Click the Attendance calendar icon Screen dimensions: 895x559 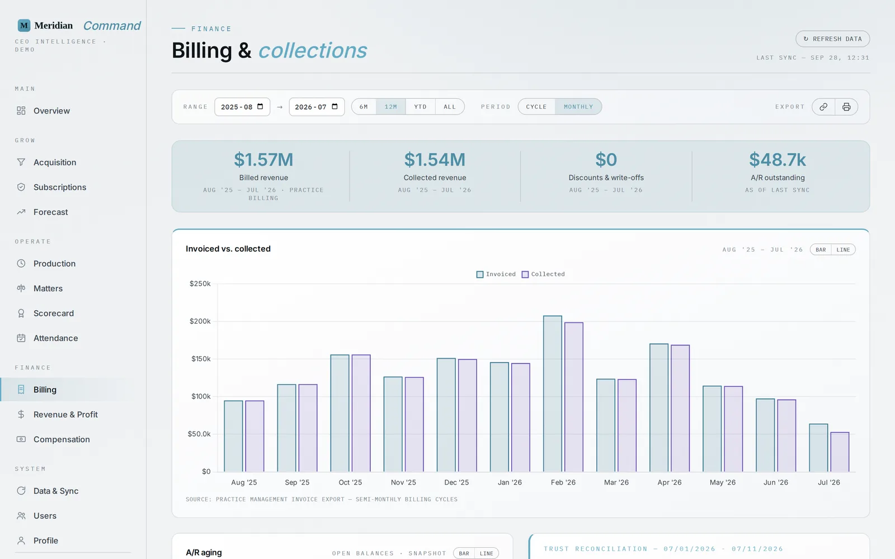(x=21, y=338)
